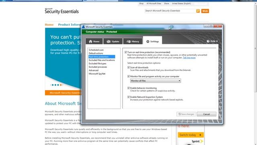This screenshot has height=145, width=257.
Task: Toggle Scan all downloads checkbox
Action: 128,67
